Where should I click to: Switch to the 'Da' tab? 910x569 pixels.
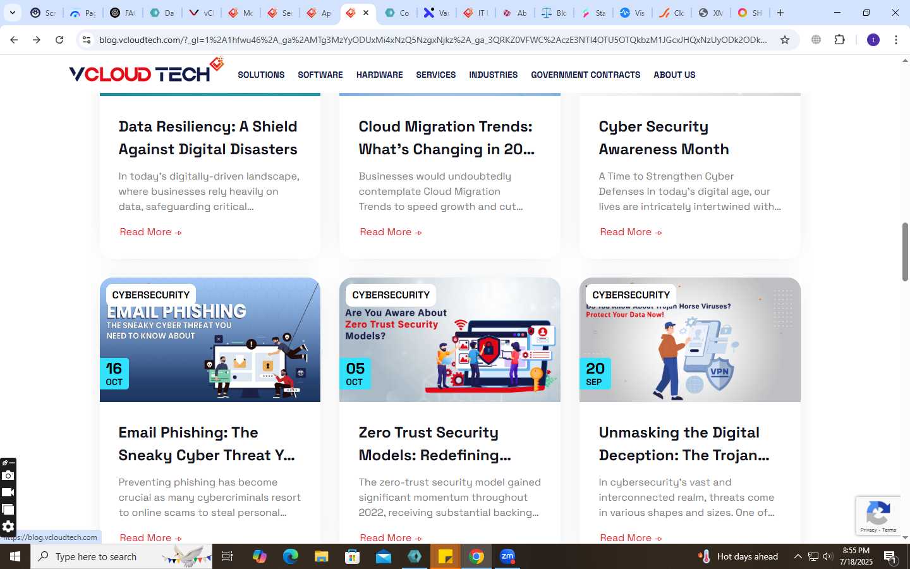pos(162,13)
